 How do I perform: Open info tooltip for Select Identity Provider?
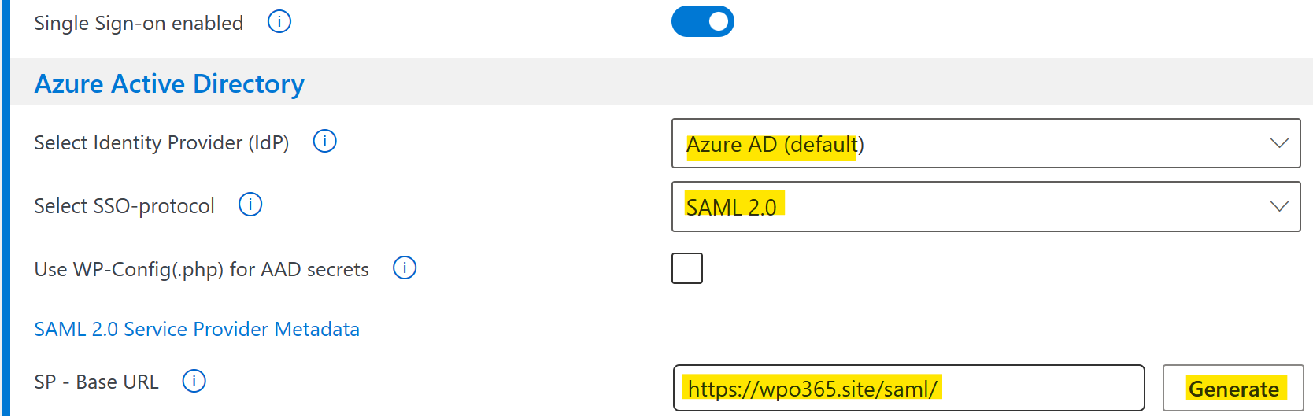pos(325,142)
